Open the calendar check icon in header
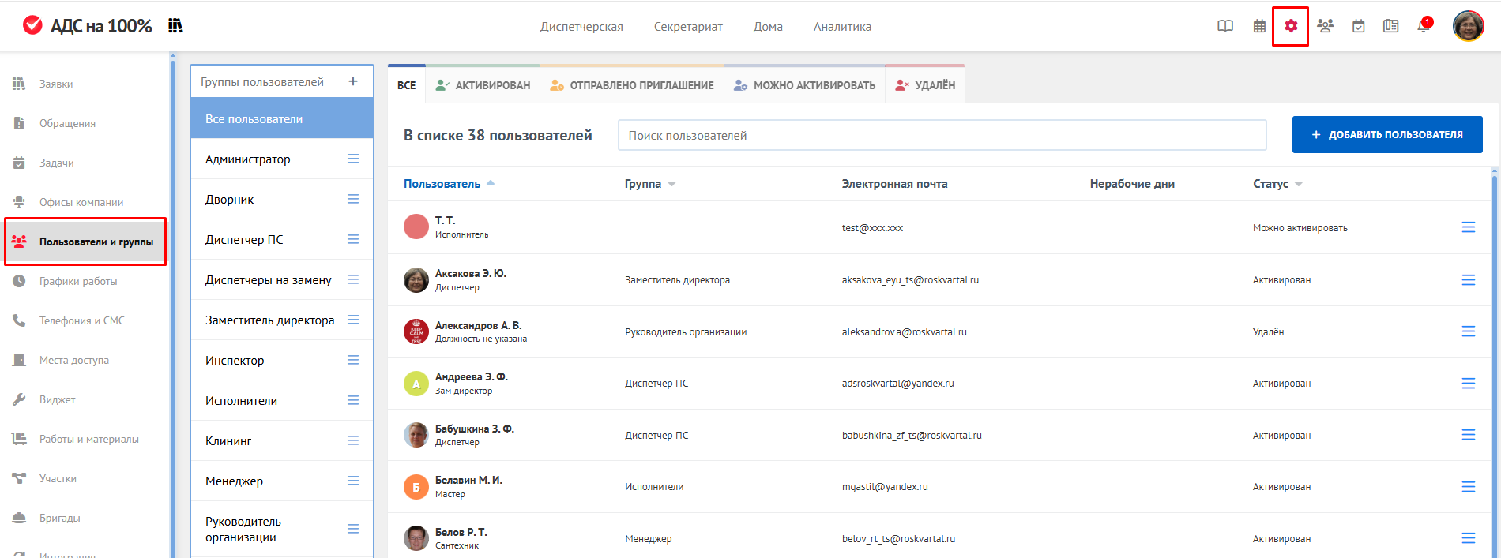1501x558 pixels. 1358,26
